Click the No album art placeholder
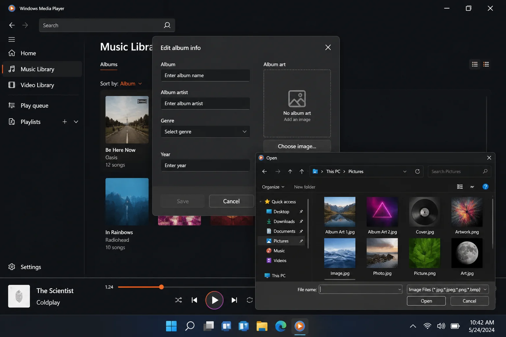The width and height of the screenshot is (506, 337). click(297, 103)
